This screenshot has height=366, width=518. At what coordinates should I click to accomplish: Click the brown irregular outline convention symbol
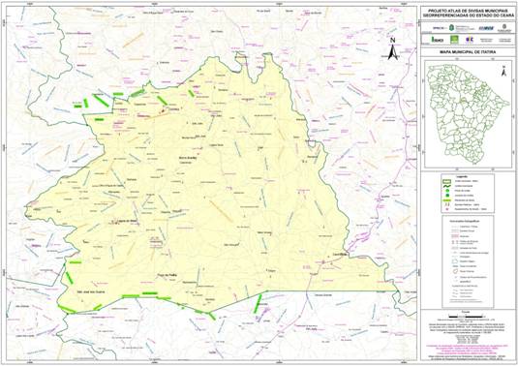click(456, 271)
